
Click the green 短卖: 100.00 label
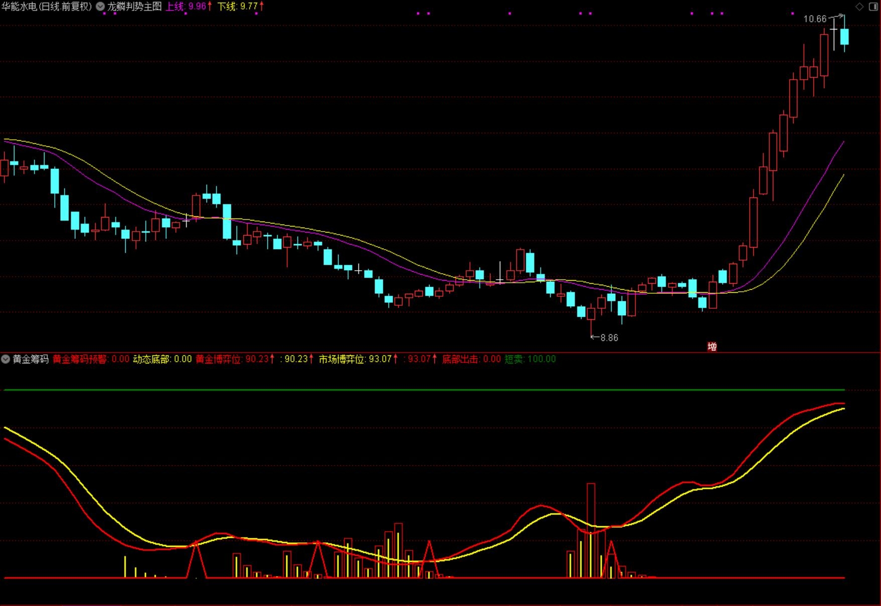coord(530,359)
